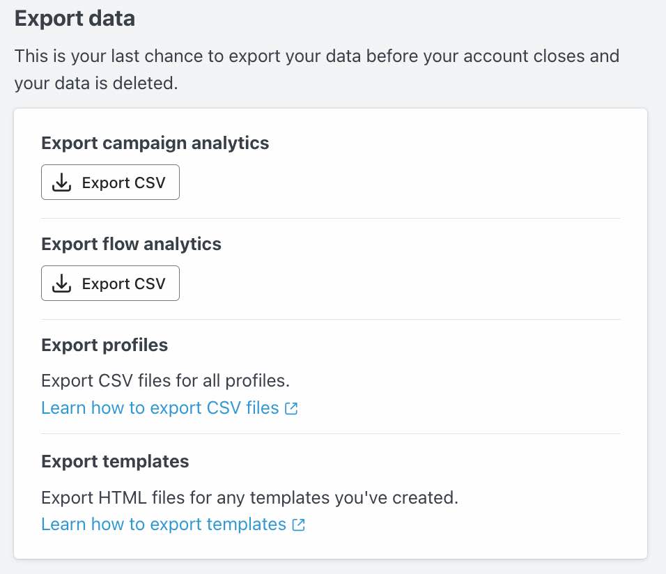Click the external-link icon after templates link

click(299, 524)
